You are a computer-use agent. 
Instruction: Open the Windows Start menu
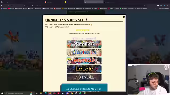click(2, 93)
